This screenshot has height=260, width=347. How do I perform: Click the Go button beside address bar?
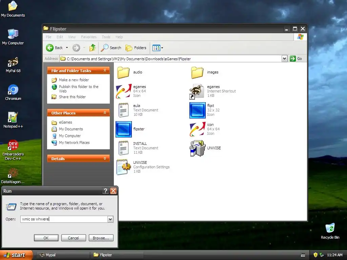(296, 59)
